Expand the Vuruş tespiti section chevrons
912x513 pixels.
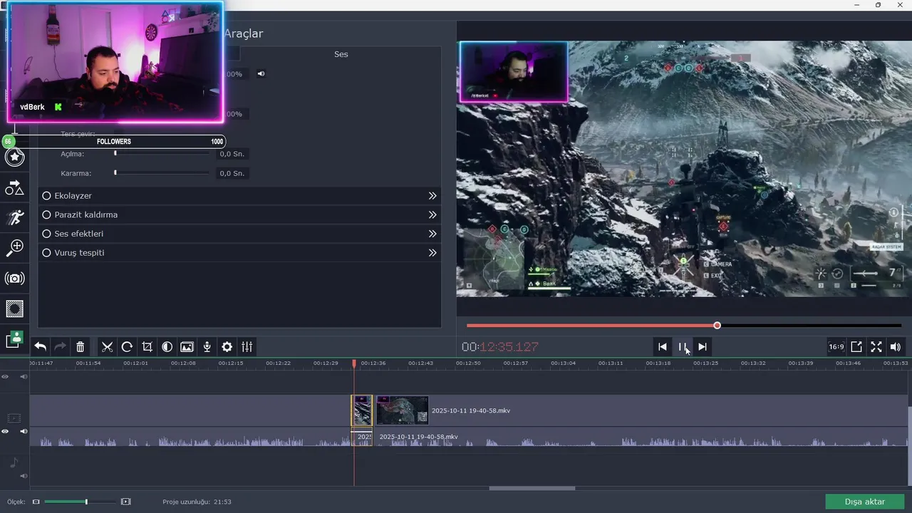click(x=432, y=252)
